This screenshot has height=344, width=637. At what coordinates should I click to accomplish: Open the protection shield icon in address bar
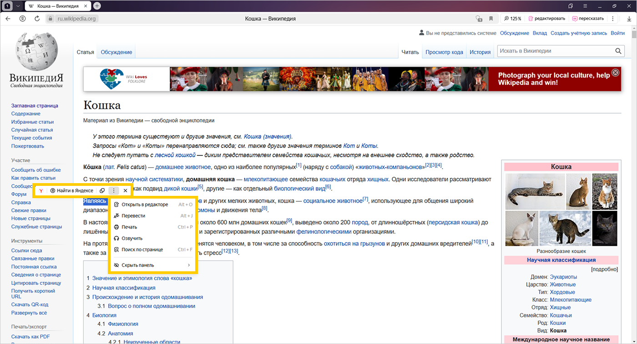click(x=478, y=19)
